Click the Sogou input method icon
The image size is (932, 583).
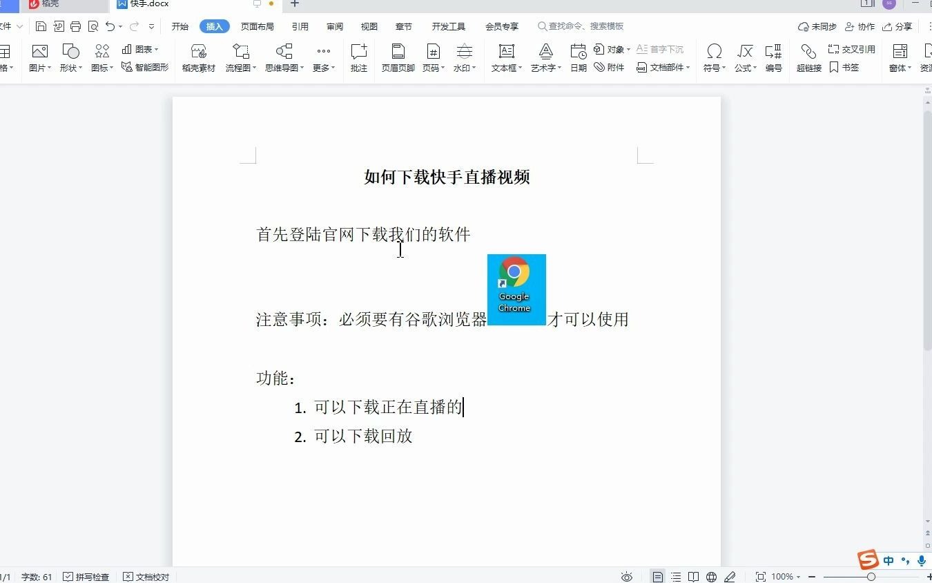868,560
